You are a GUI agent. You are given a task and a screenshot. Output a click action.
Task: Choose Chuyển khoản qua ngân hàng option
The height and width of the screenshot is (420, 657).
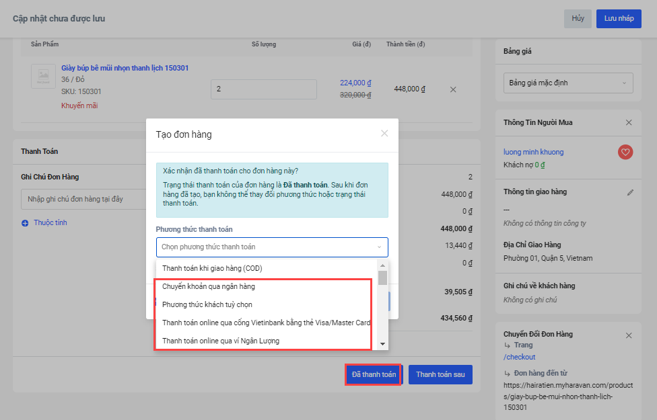pyautogui.click(x=209, y=286)
